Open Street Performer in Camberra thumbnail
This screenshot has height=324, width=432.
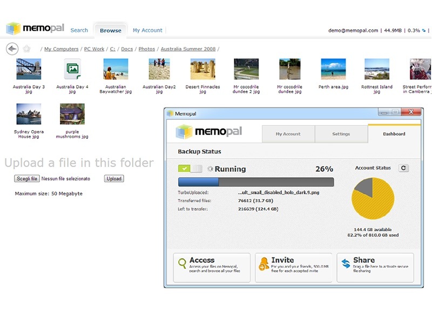[x=421, y=69]
